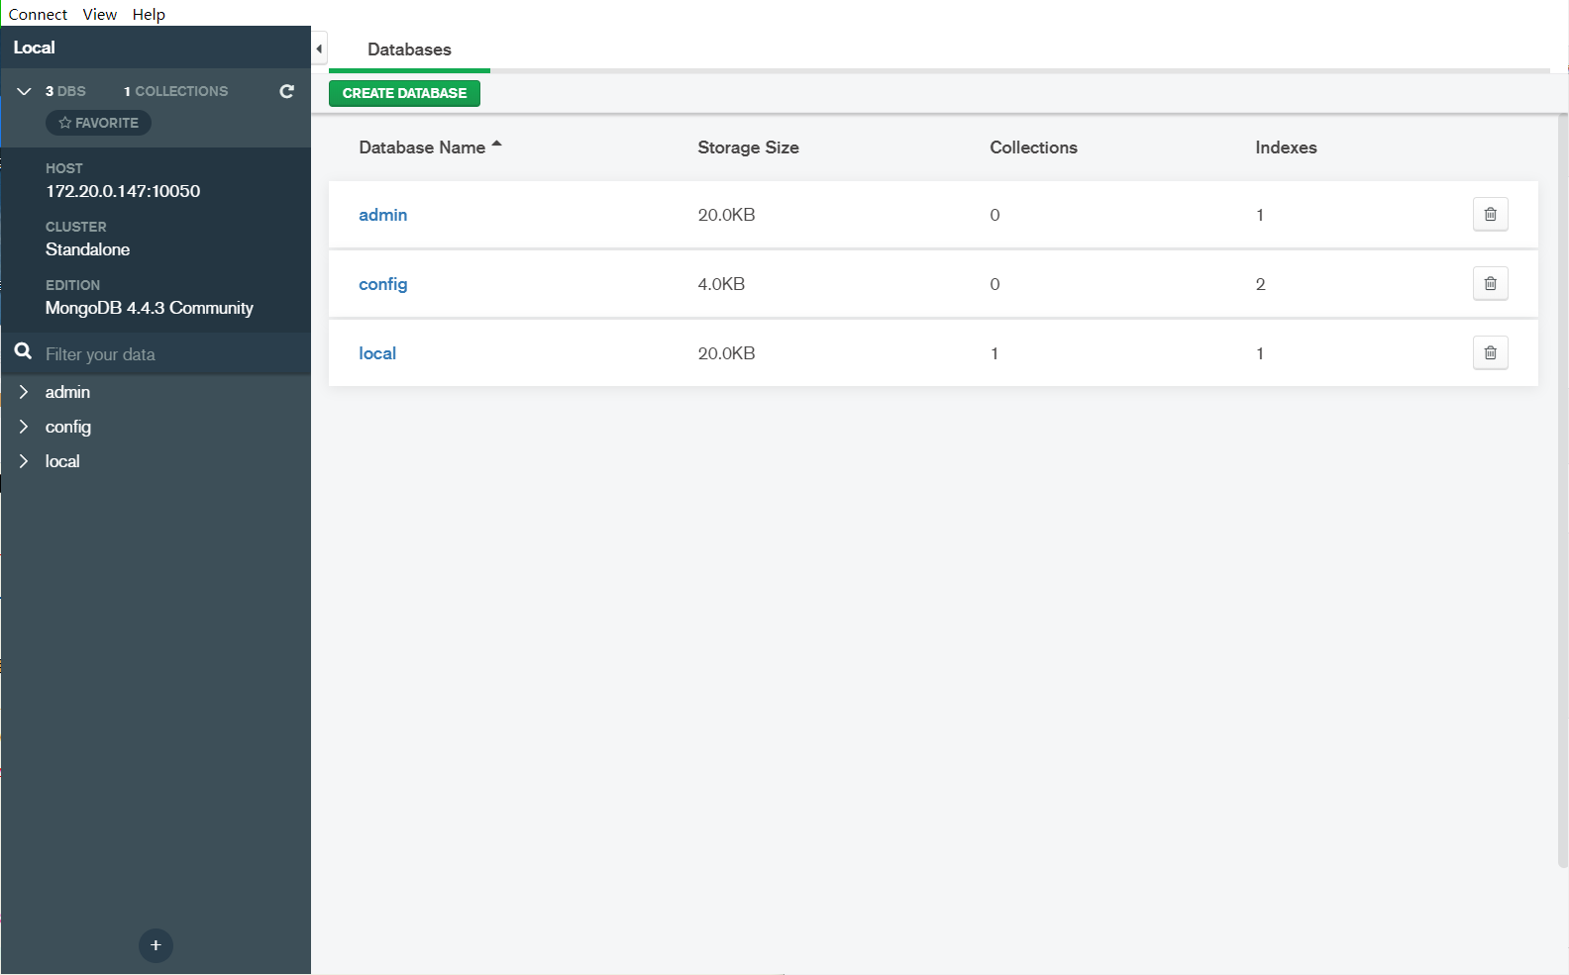Click the search magnifier icon in sidebar
Viewport: 1569px width, 975px height.
click(x=23, y=351)
